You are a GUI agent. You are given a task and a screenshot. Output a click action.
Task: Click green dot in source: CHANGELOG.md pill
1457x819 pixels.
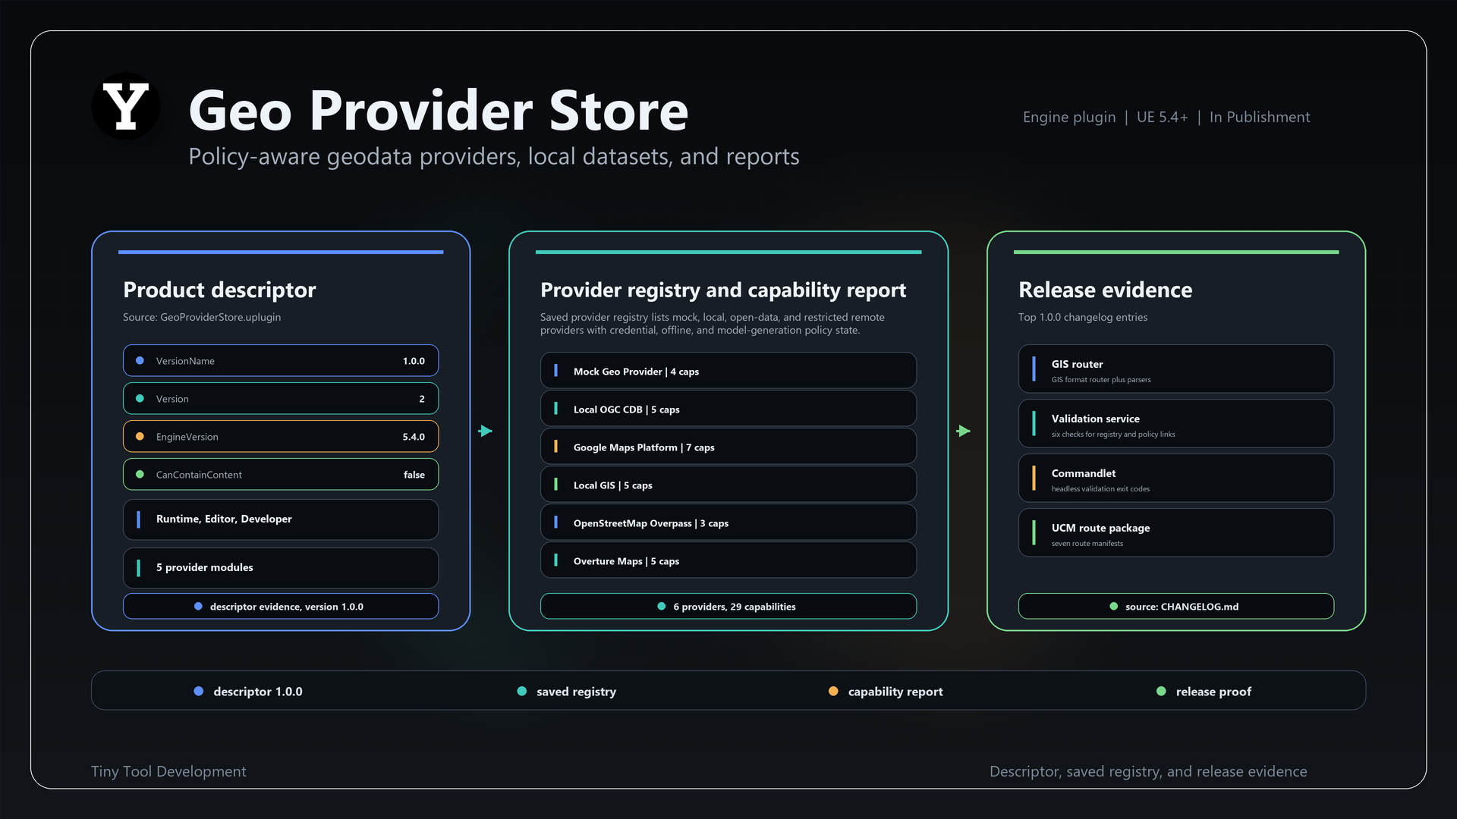tap(1114, 607)
